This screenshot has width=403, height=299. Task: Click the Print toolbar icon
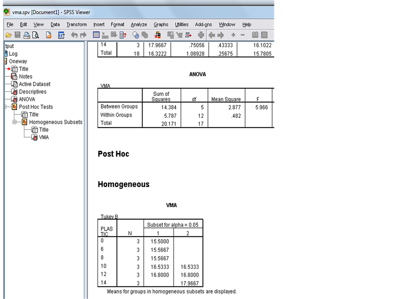tap(27, 35)
